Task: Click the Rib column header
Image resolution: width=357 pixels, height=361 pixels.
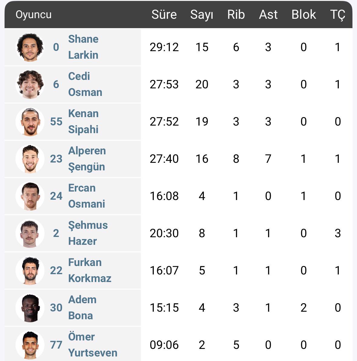Action: [236, 15]
